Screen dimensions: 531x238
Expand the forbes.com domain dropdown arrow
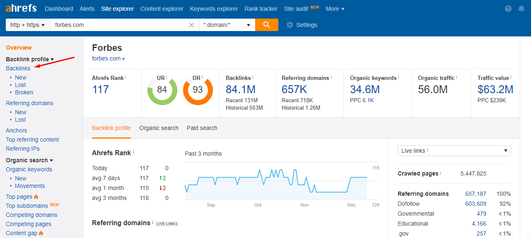[123, 59]
